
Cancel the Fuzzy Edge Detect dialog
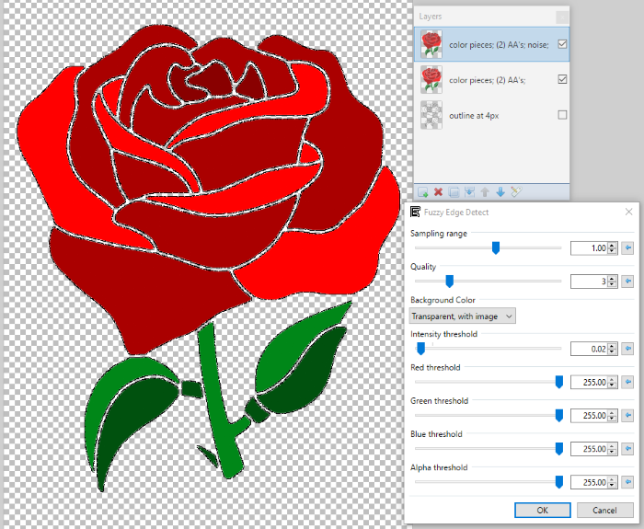tap(605, 510)
